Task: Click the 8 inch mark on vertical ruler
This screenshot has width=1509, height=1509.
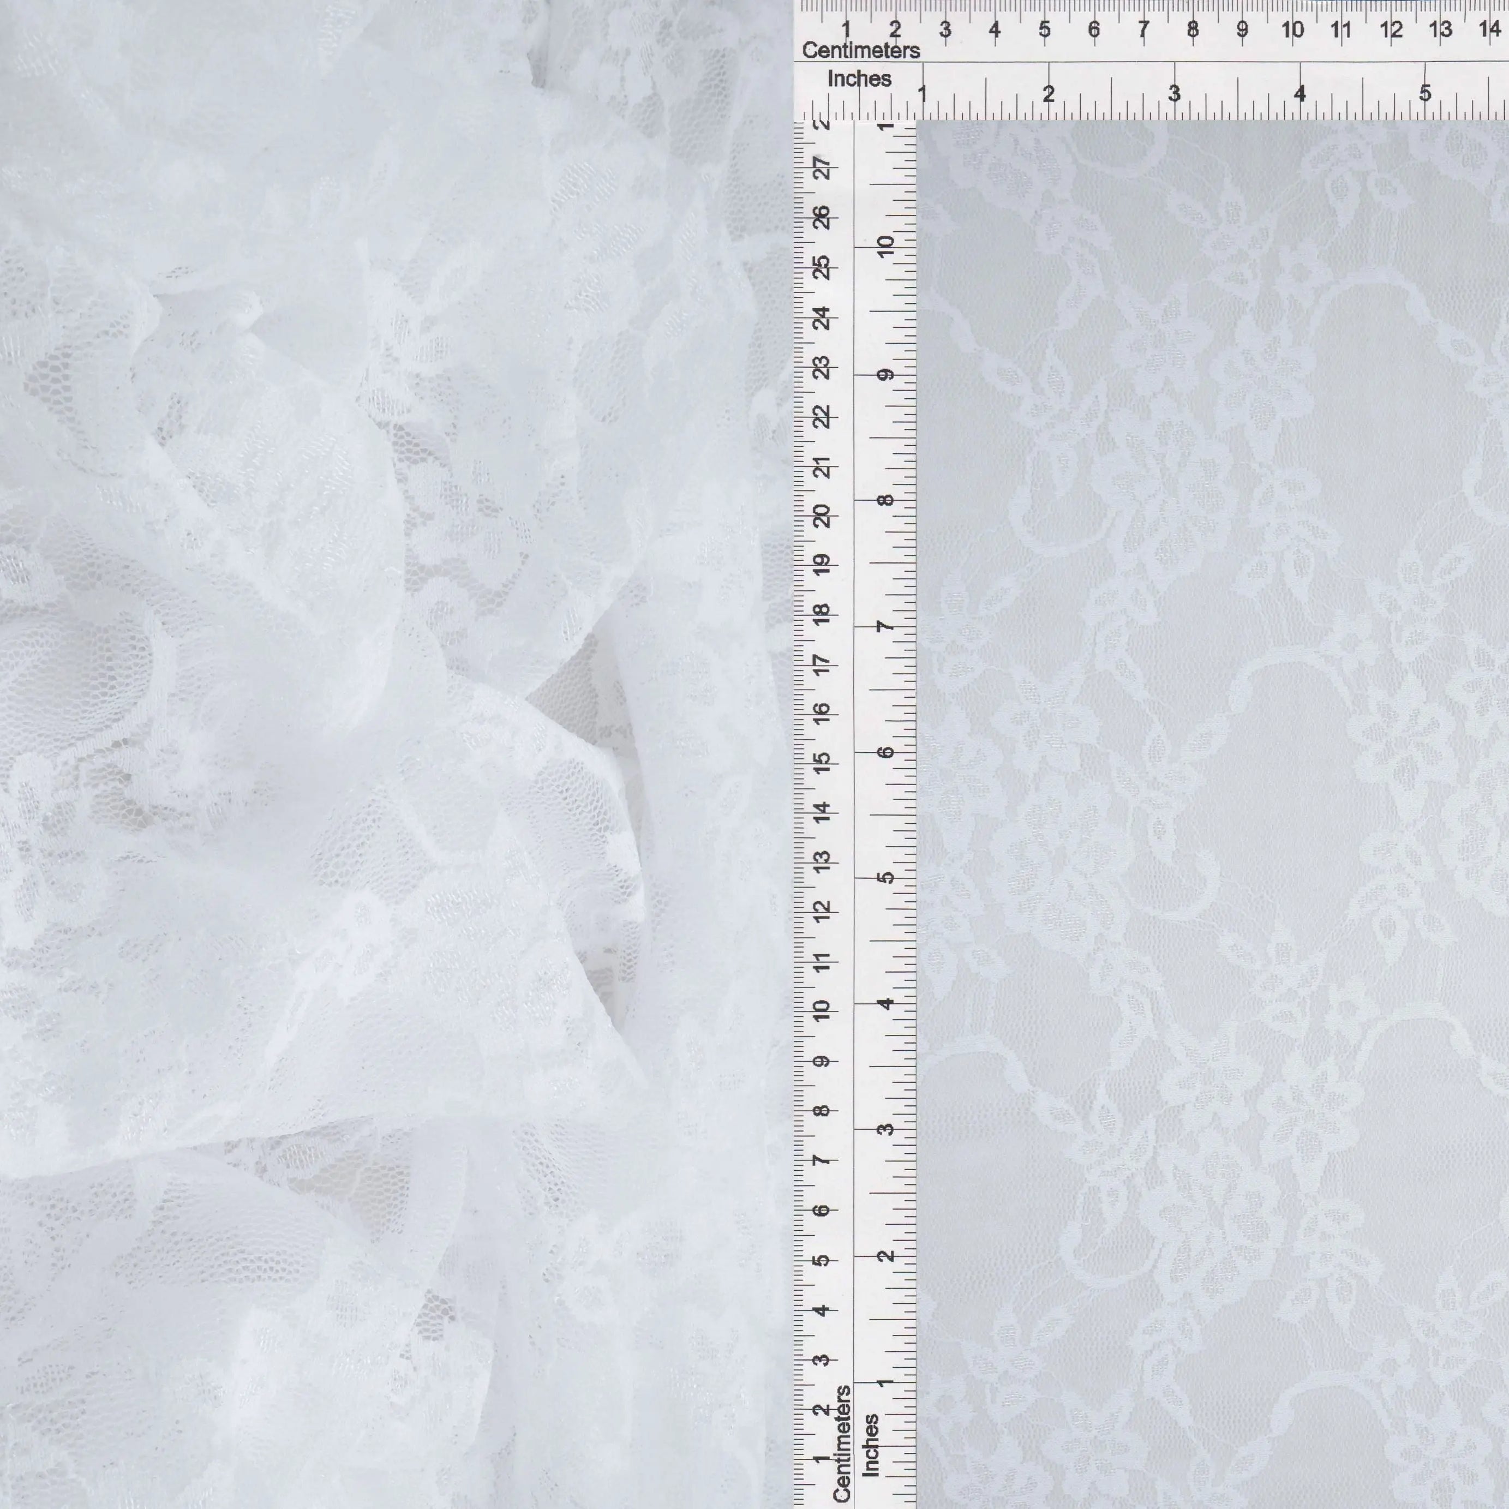Action: click(x=886, y=500)
